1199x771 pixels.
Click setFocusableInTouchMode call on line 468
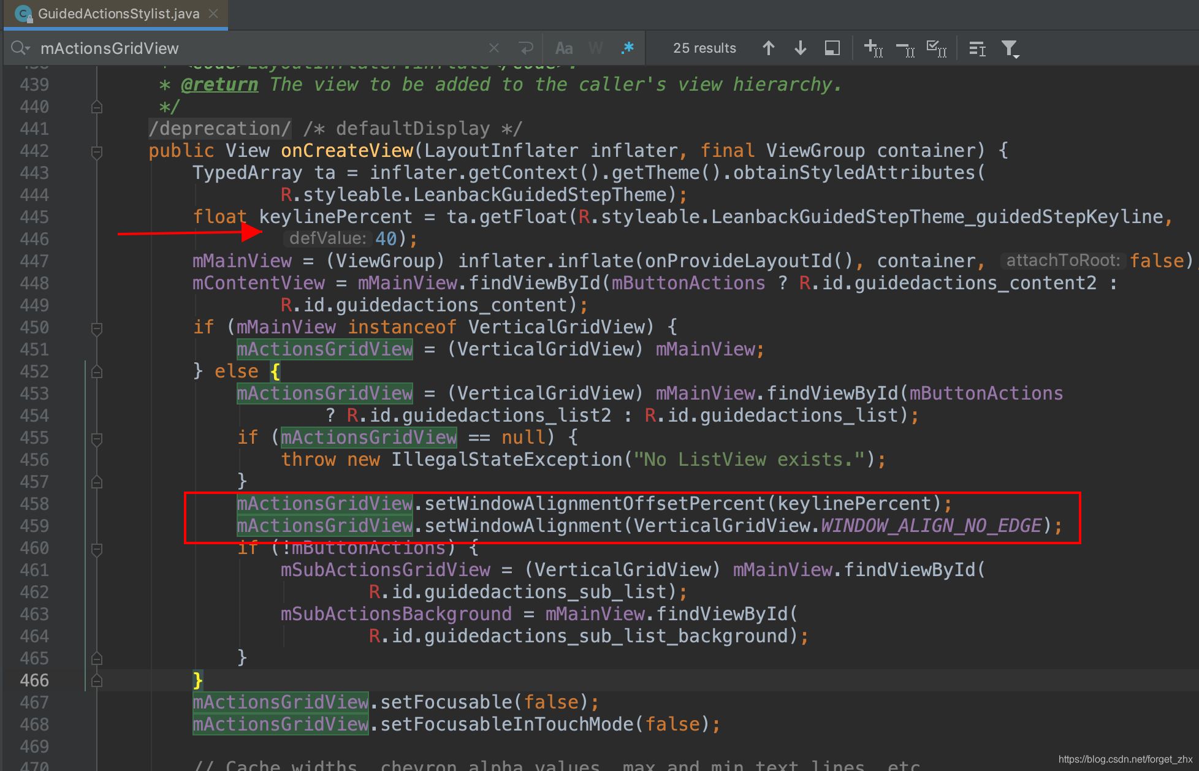pos(507,724)
